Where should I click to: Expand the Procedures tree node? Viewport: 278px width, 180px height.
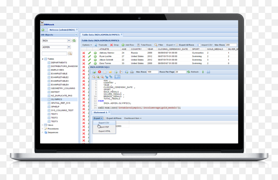[x=42, y=129]
